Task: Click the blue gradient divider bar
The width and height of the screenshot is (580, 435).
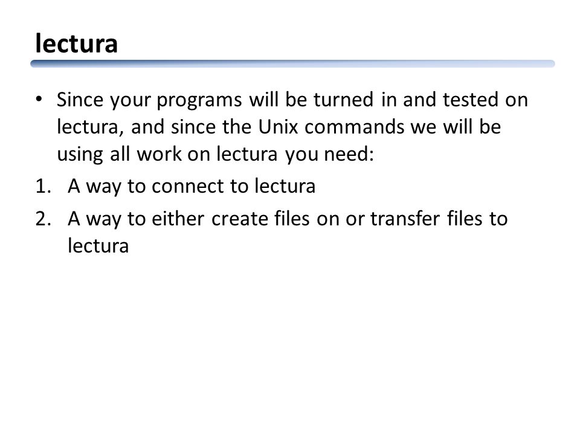Action: click(292, 63)
